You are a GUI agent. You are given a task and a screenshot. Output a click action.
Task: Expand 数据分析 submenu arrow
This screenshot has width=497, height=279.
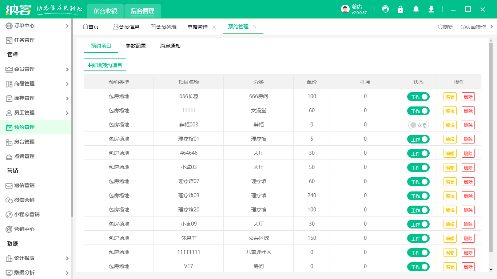(x=67, y=273)
